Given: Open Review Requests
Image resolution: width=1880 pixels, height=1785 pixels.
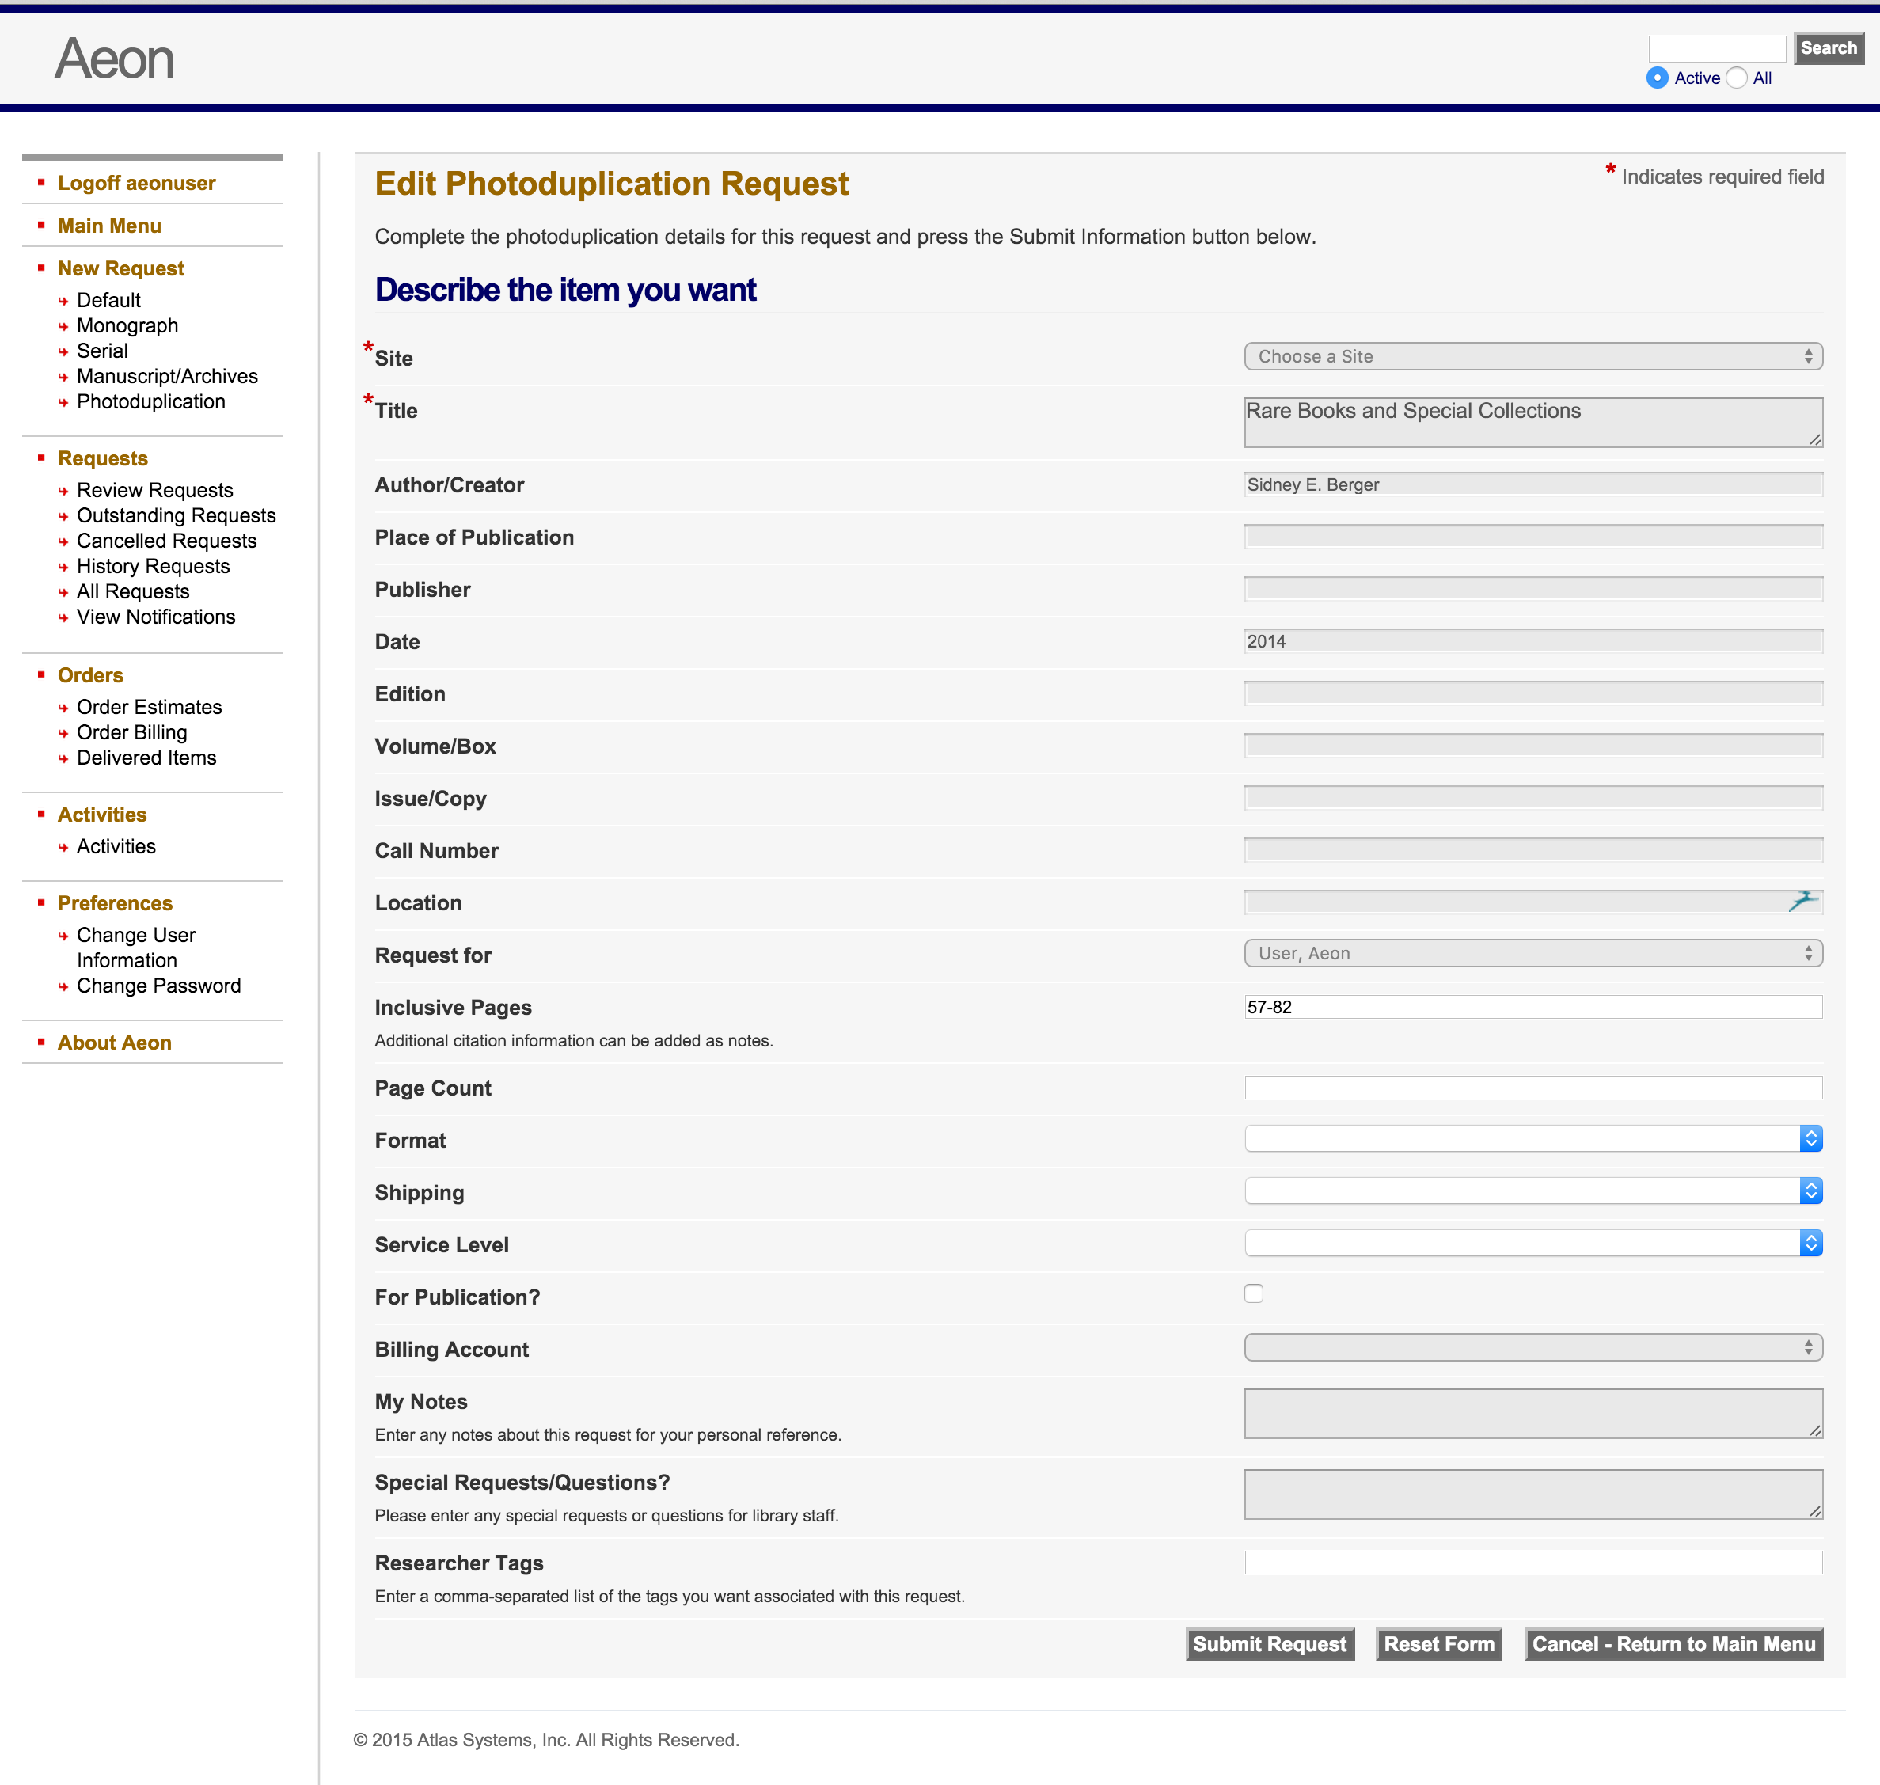Looking at the screenshot, I should [x=155, y=490].
